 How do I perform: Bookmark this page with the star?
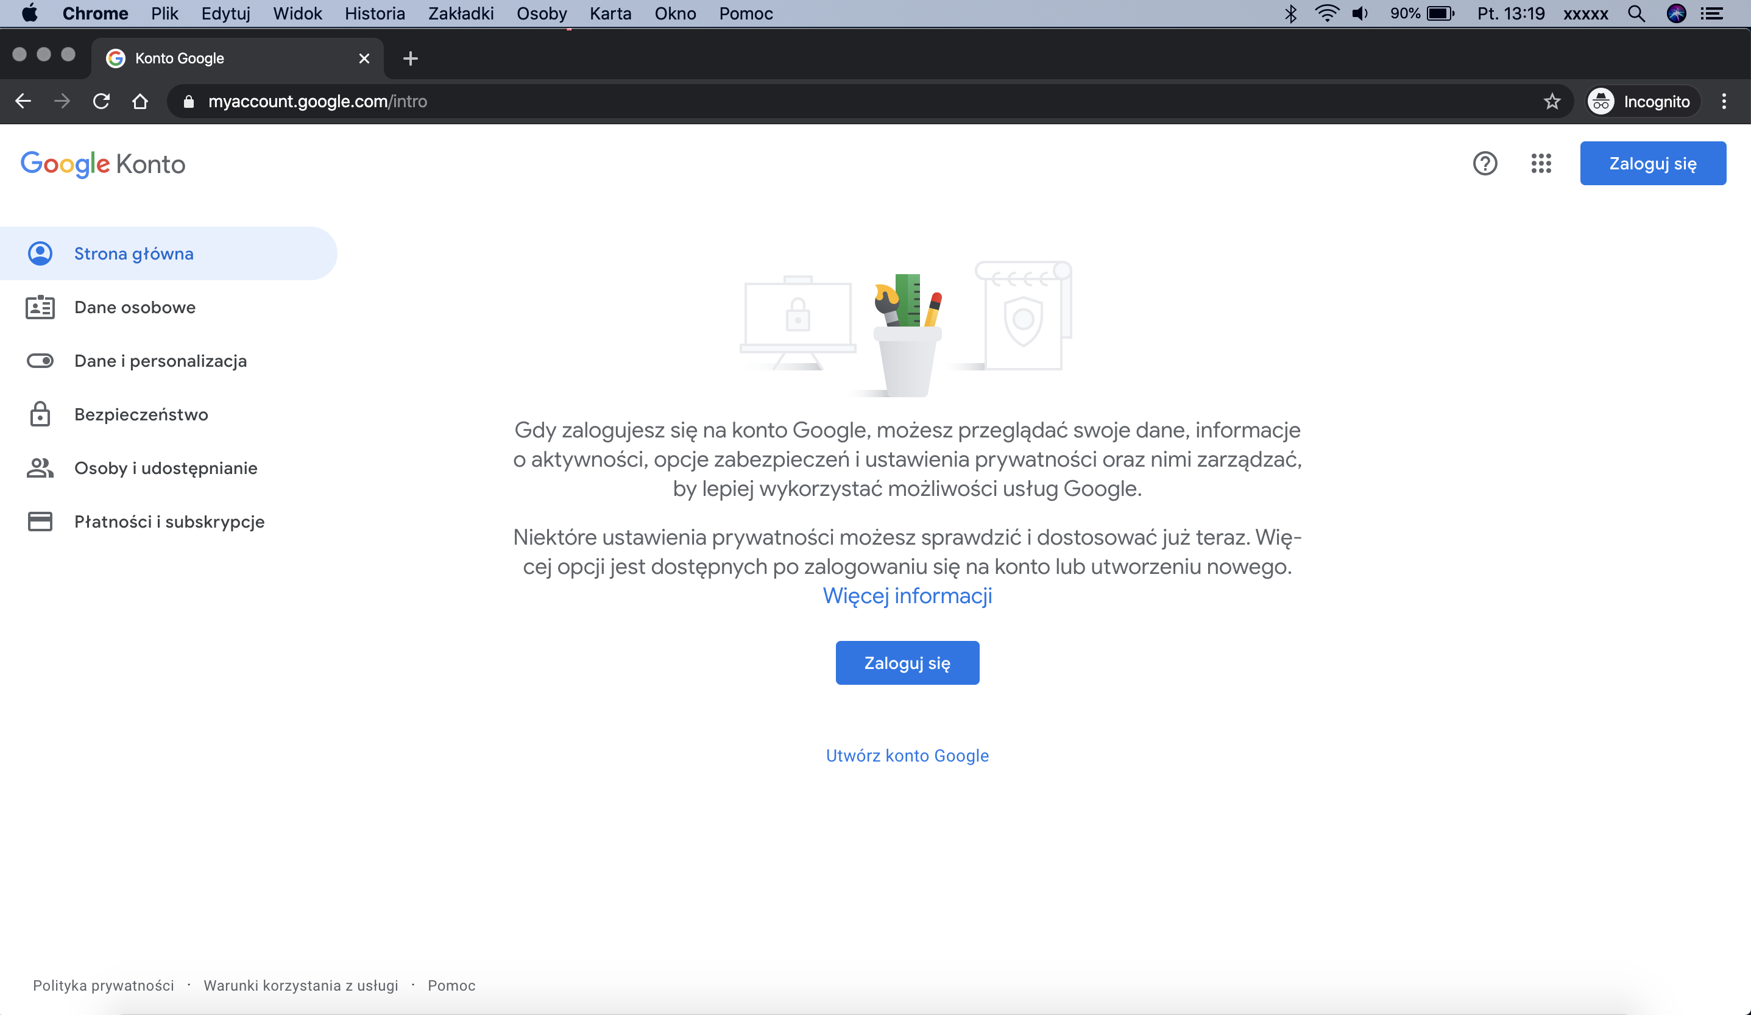coord(1552,101)
